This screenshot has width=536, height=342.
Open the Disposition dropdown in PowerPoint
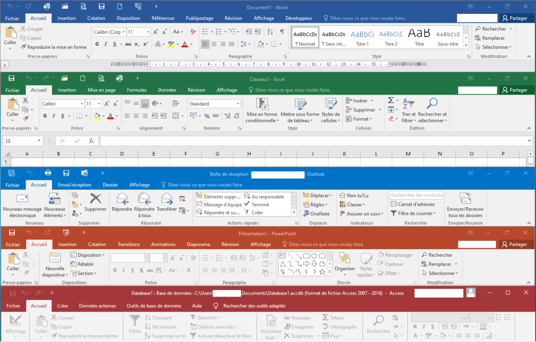(88, 255)
